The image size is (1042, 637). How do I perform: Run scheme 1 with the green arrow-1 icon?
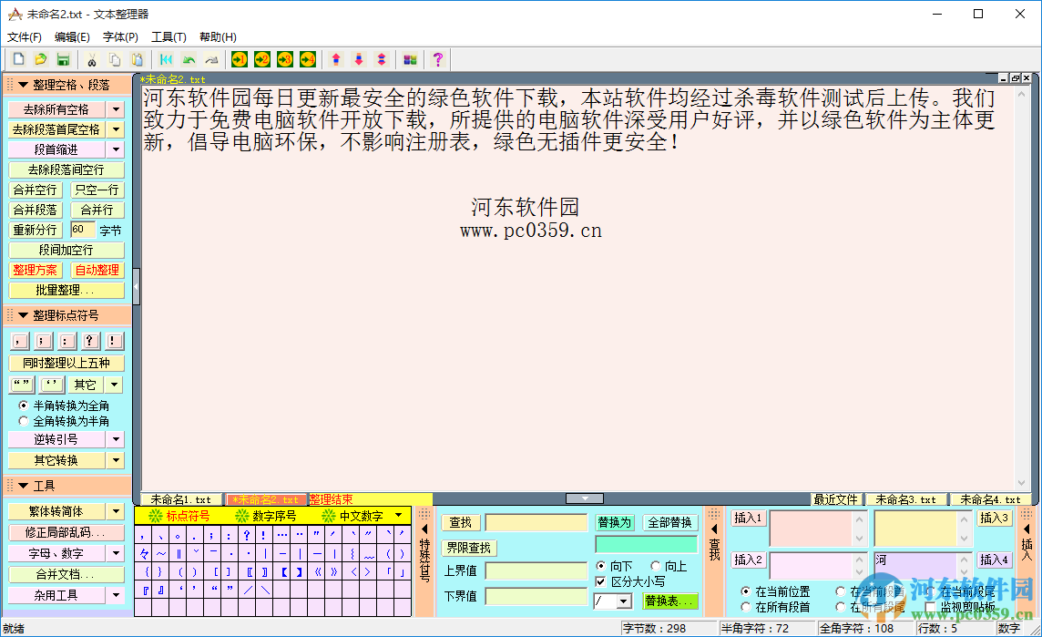click(239, 59)
